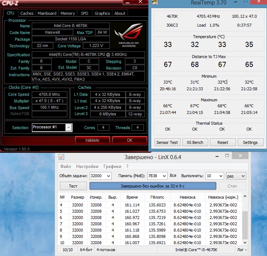The width and height of the screenshot is (267, 256).
Task: Minimize the RealTemp window
Action: 236,2
